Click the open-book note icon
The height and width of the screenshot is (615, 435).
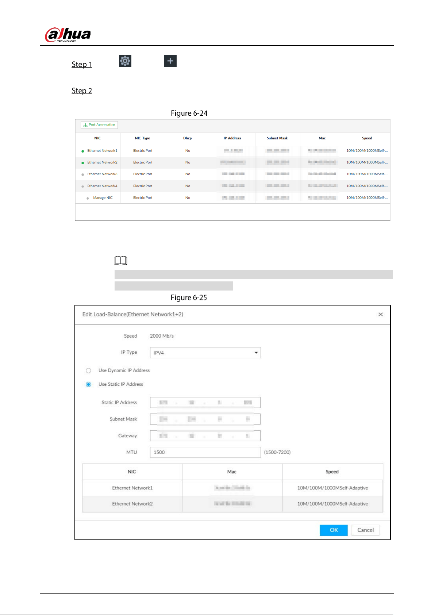point(121,260)
